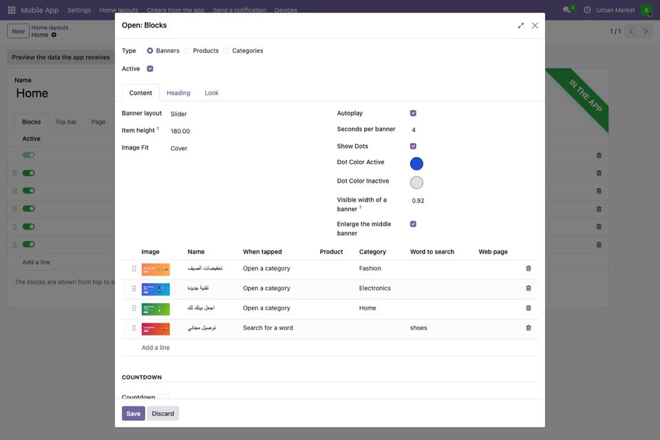
Task: Open the conversations chat icon
Action: coord(566,10)
